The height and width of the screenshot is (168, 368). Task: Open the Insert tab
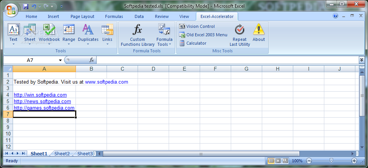[x=53, y=16]
